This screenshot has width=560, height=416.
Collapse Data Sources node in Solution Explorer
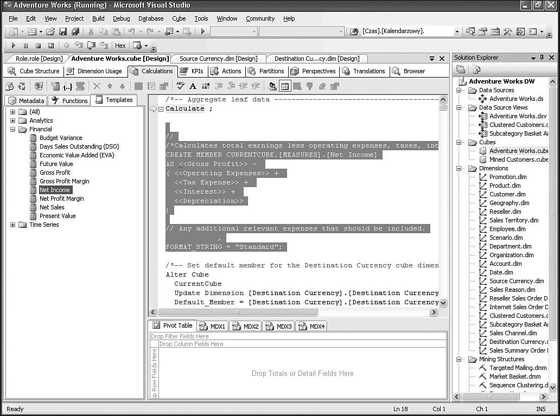tap(459, 91)
